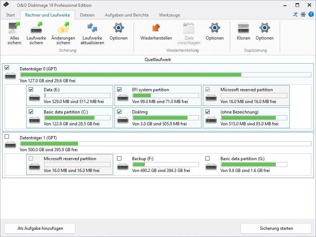Screen dimensions: 316x237
Task: Click Datenträger 1 Microsoft reserved partition icon
Action: coord(34,167)
